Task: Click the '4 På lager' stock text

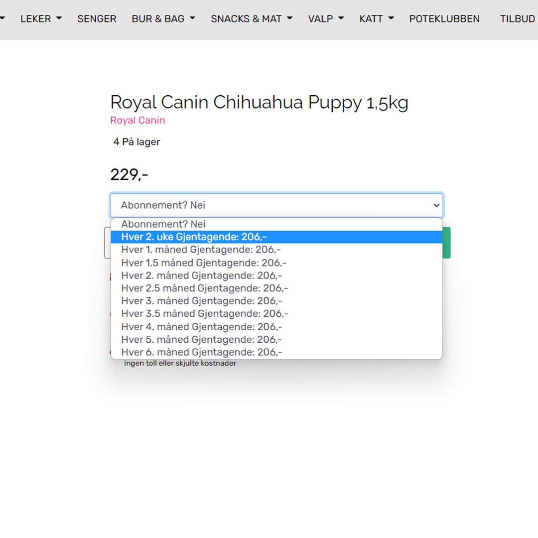Action: point(136,141)
